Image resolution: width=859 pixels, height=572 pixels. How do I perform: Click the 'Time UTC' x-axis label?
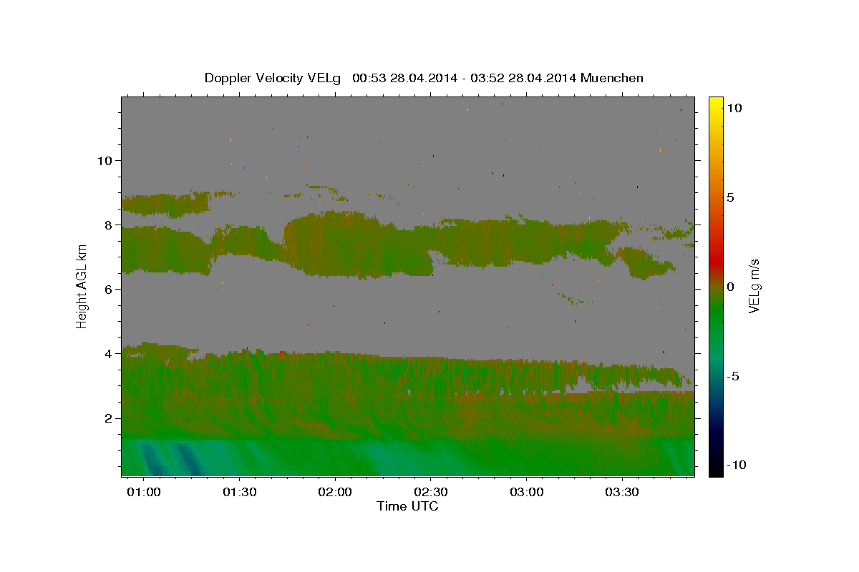pyautogui.click(x=407, y=506)
